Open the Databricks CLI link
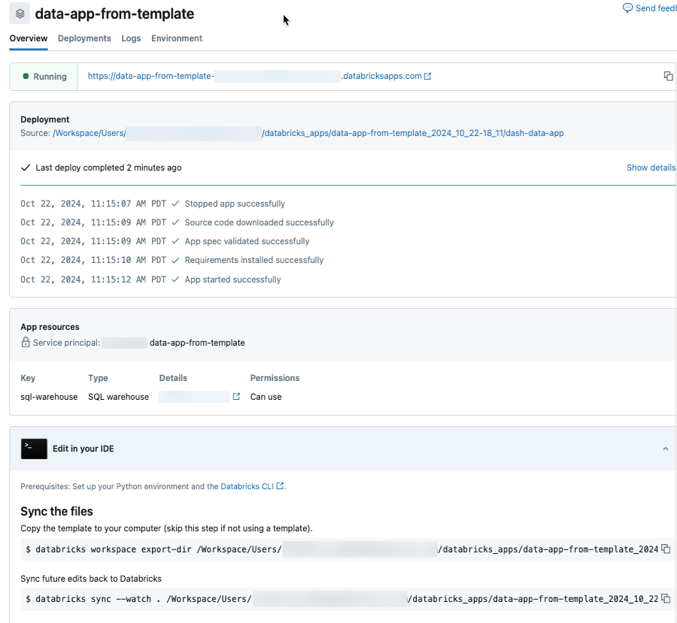Image resolution: width=677 pixels, height=623 pixels. click(x=247, y=486)
